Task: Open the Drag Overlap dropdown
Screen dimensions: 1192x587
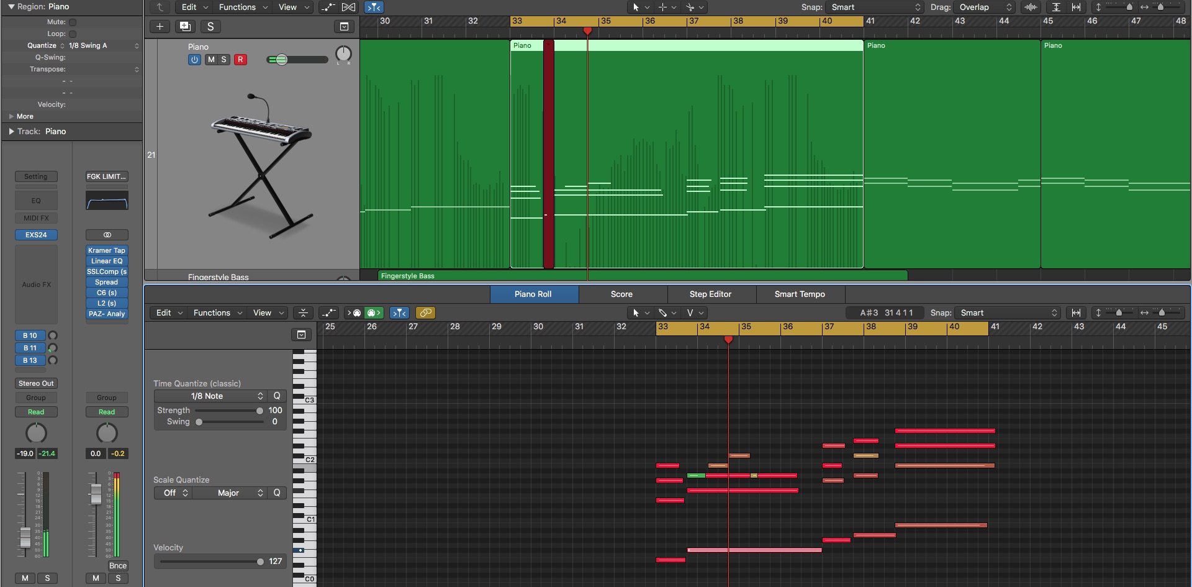Action: tap(984, 7)
